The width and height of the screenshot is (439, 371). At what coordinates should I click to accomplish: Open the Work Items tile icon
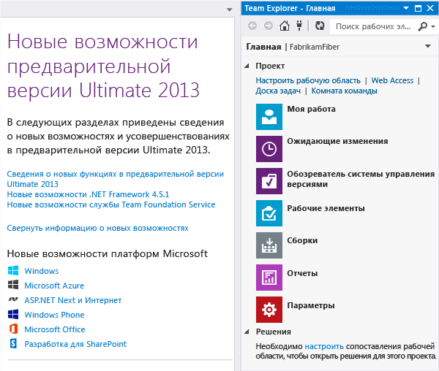click(269, 213)
